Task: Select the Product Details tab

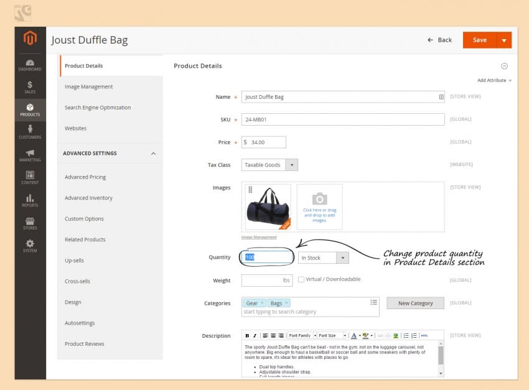Action: [111, 66]
